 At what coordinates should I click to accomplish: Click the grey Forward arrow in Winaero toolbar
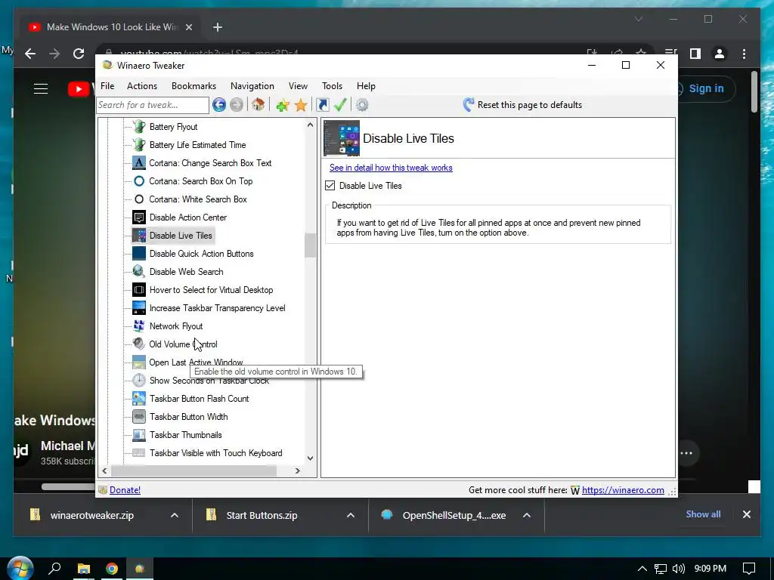pyautogui.click(x=237, y=104)
